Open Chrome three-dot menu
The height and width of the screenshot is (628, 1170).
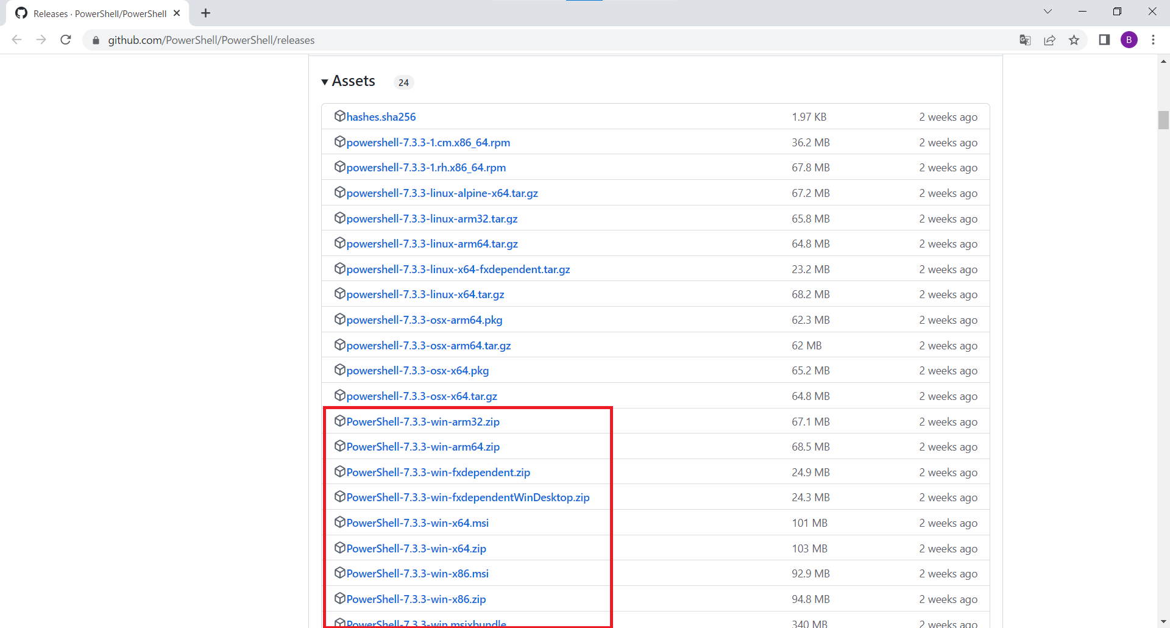click(1153, 40)
